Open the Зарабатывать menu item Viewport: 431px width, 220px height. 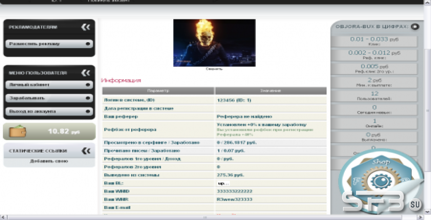tap(49, 98)
